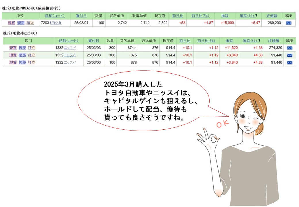Sort 特定預り table by 損益 header
Viewport: 299px width, 207px height.
[229, 41]
